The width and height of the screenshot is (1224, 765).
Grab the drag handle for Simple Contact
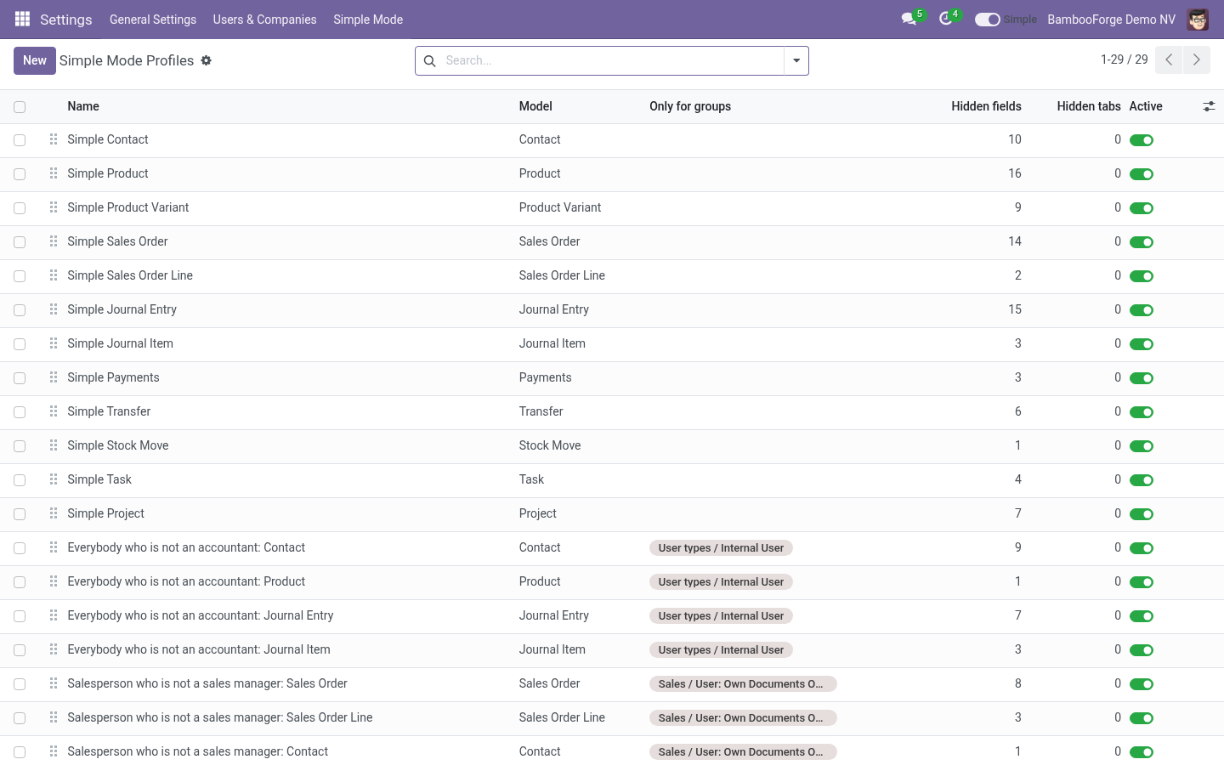pos(54,139)
